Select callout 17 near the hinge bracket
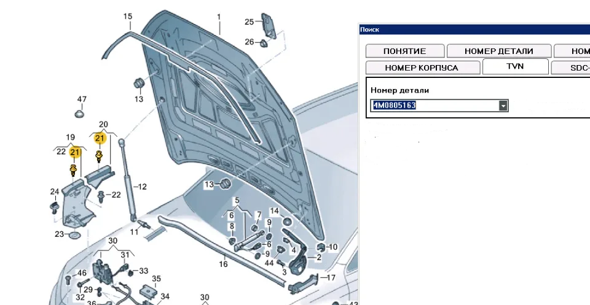Screen dimensions: 590x305 coord(331,277)
